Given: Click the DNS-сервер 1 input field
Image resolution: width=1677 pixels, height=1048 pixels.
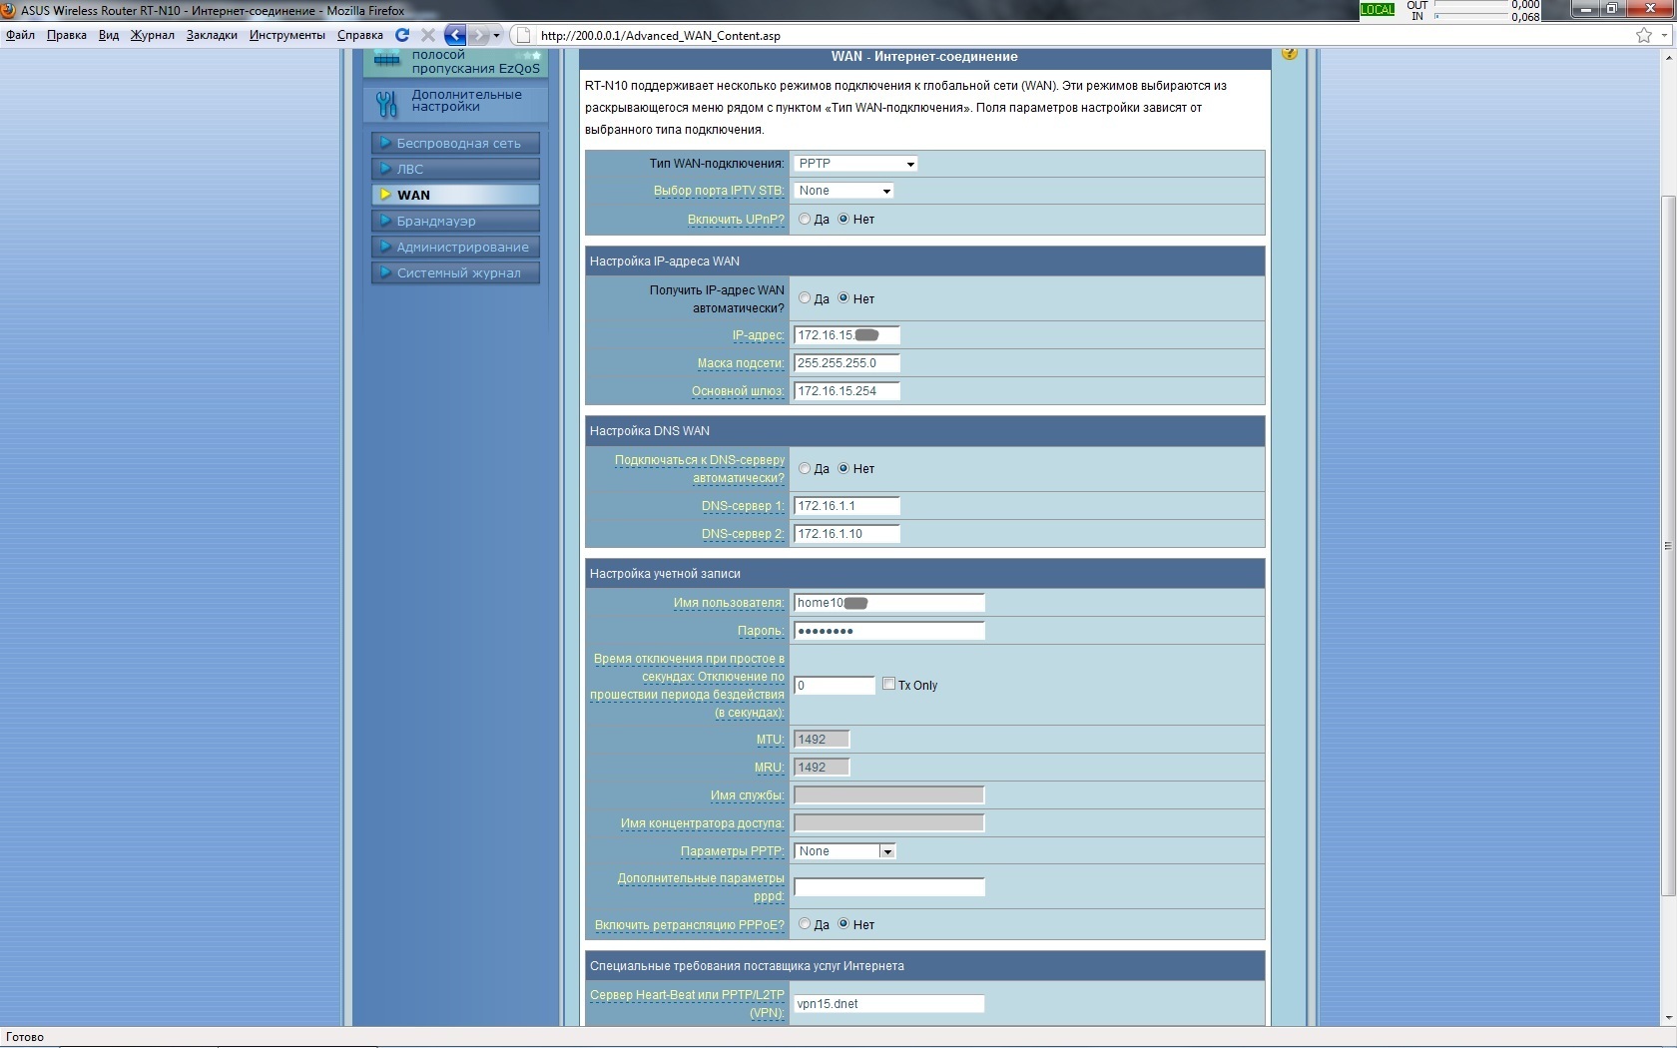Looking at the screenshot, I should (x=845, y=506).
